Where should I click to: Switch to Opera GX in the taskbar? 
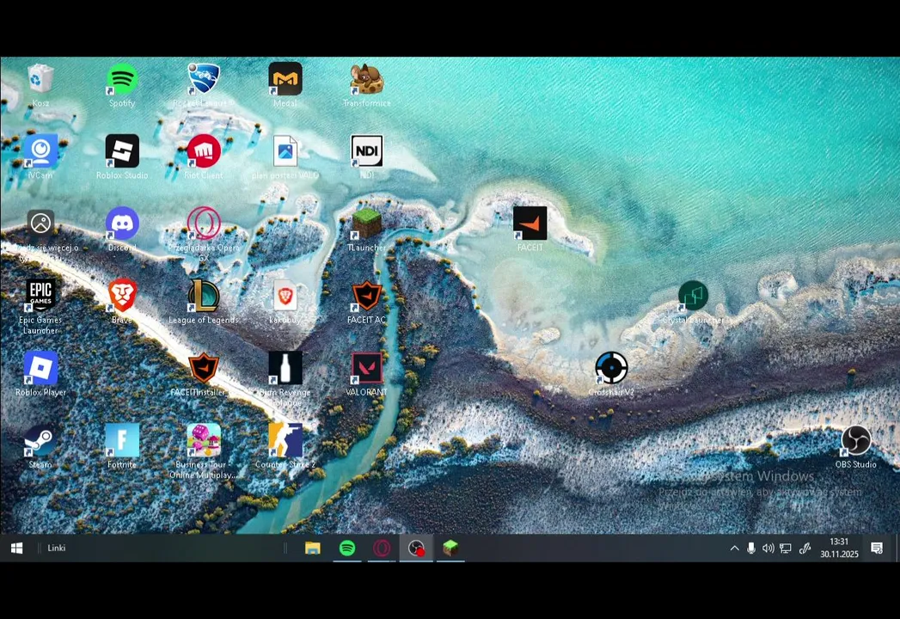pyautogui.click(x=382, y=549)
